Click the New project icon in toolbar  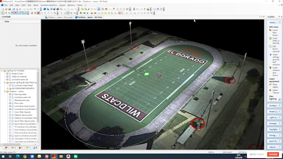click(x=3, y=9)
